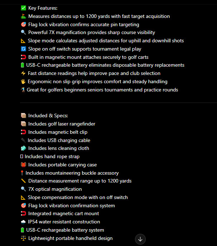Viewport: 217px width, 246px height.
Task: Click the battery emoji beside USB-C rechargeable battery eliminates
Action: point(23,65)
